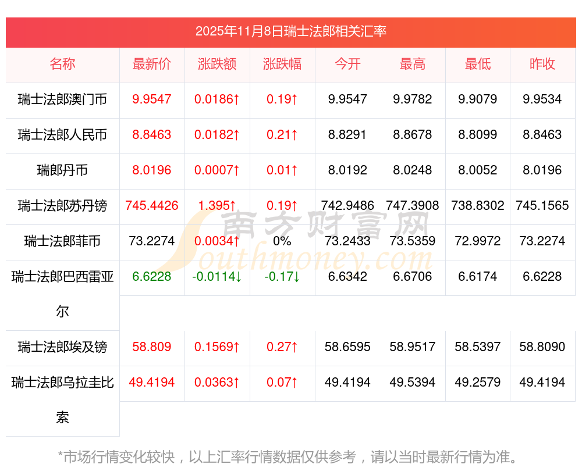Viewport: 582px width, 475px height.
Task: Click the row name 瑞士法郎人民币
Action: tap(62, 135)
